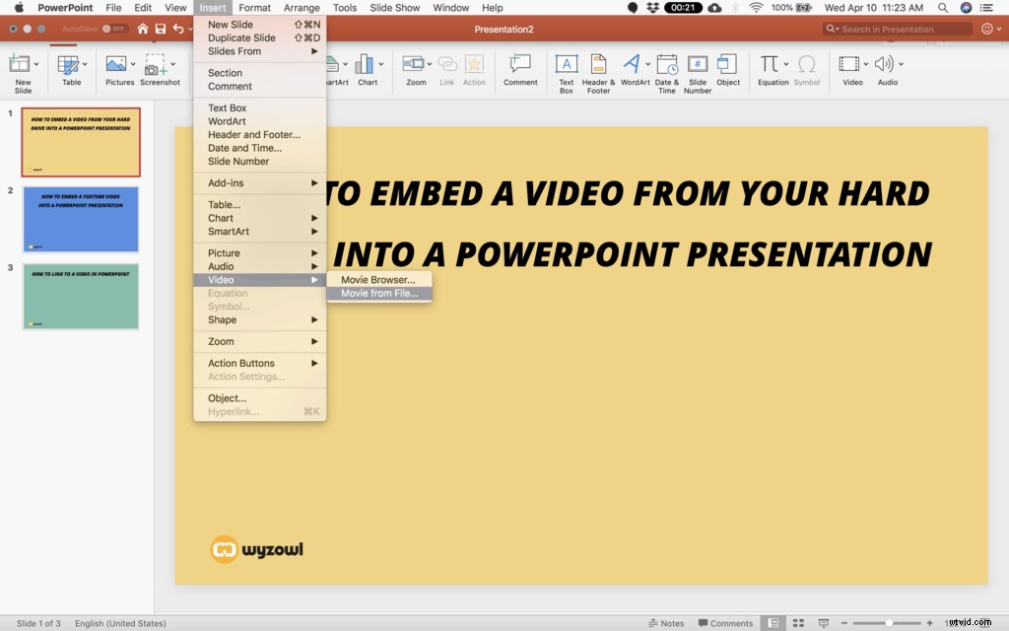The image size is (1009, 631).
Task: Switch to Slide Sorter view in the status bar
Action: pyautogui.click(x=798, y=623)
